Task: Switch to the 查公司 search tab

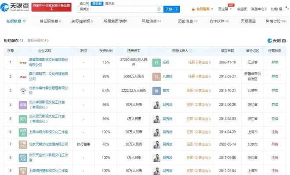Action: (84, 3)
